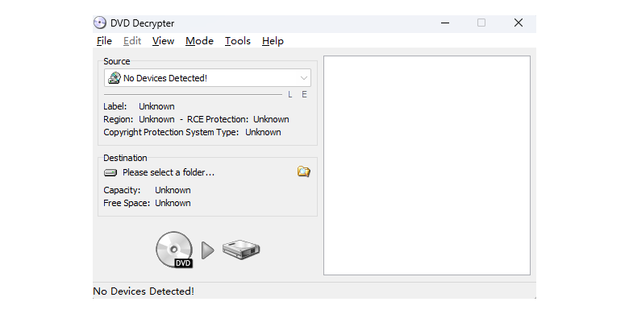The image size is (629, 314).
Task: Minimize the DVD Decrypter window
Action: [444, 23]
